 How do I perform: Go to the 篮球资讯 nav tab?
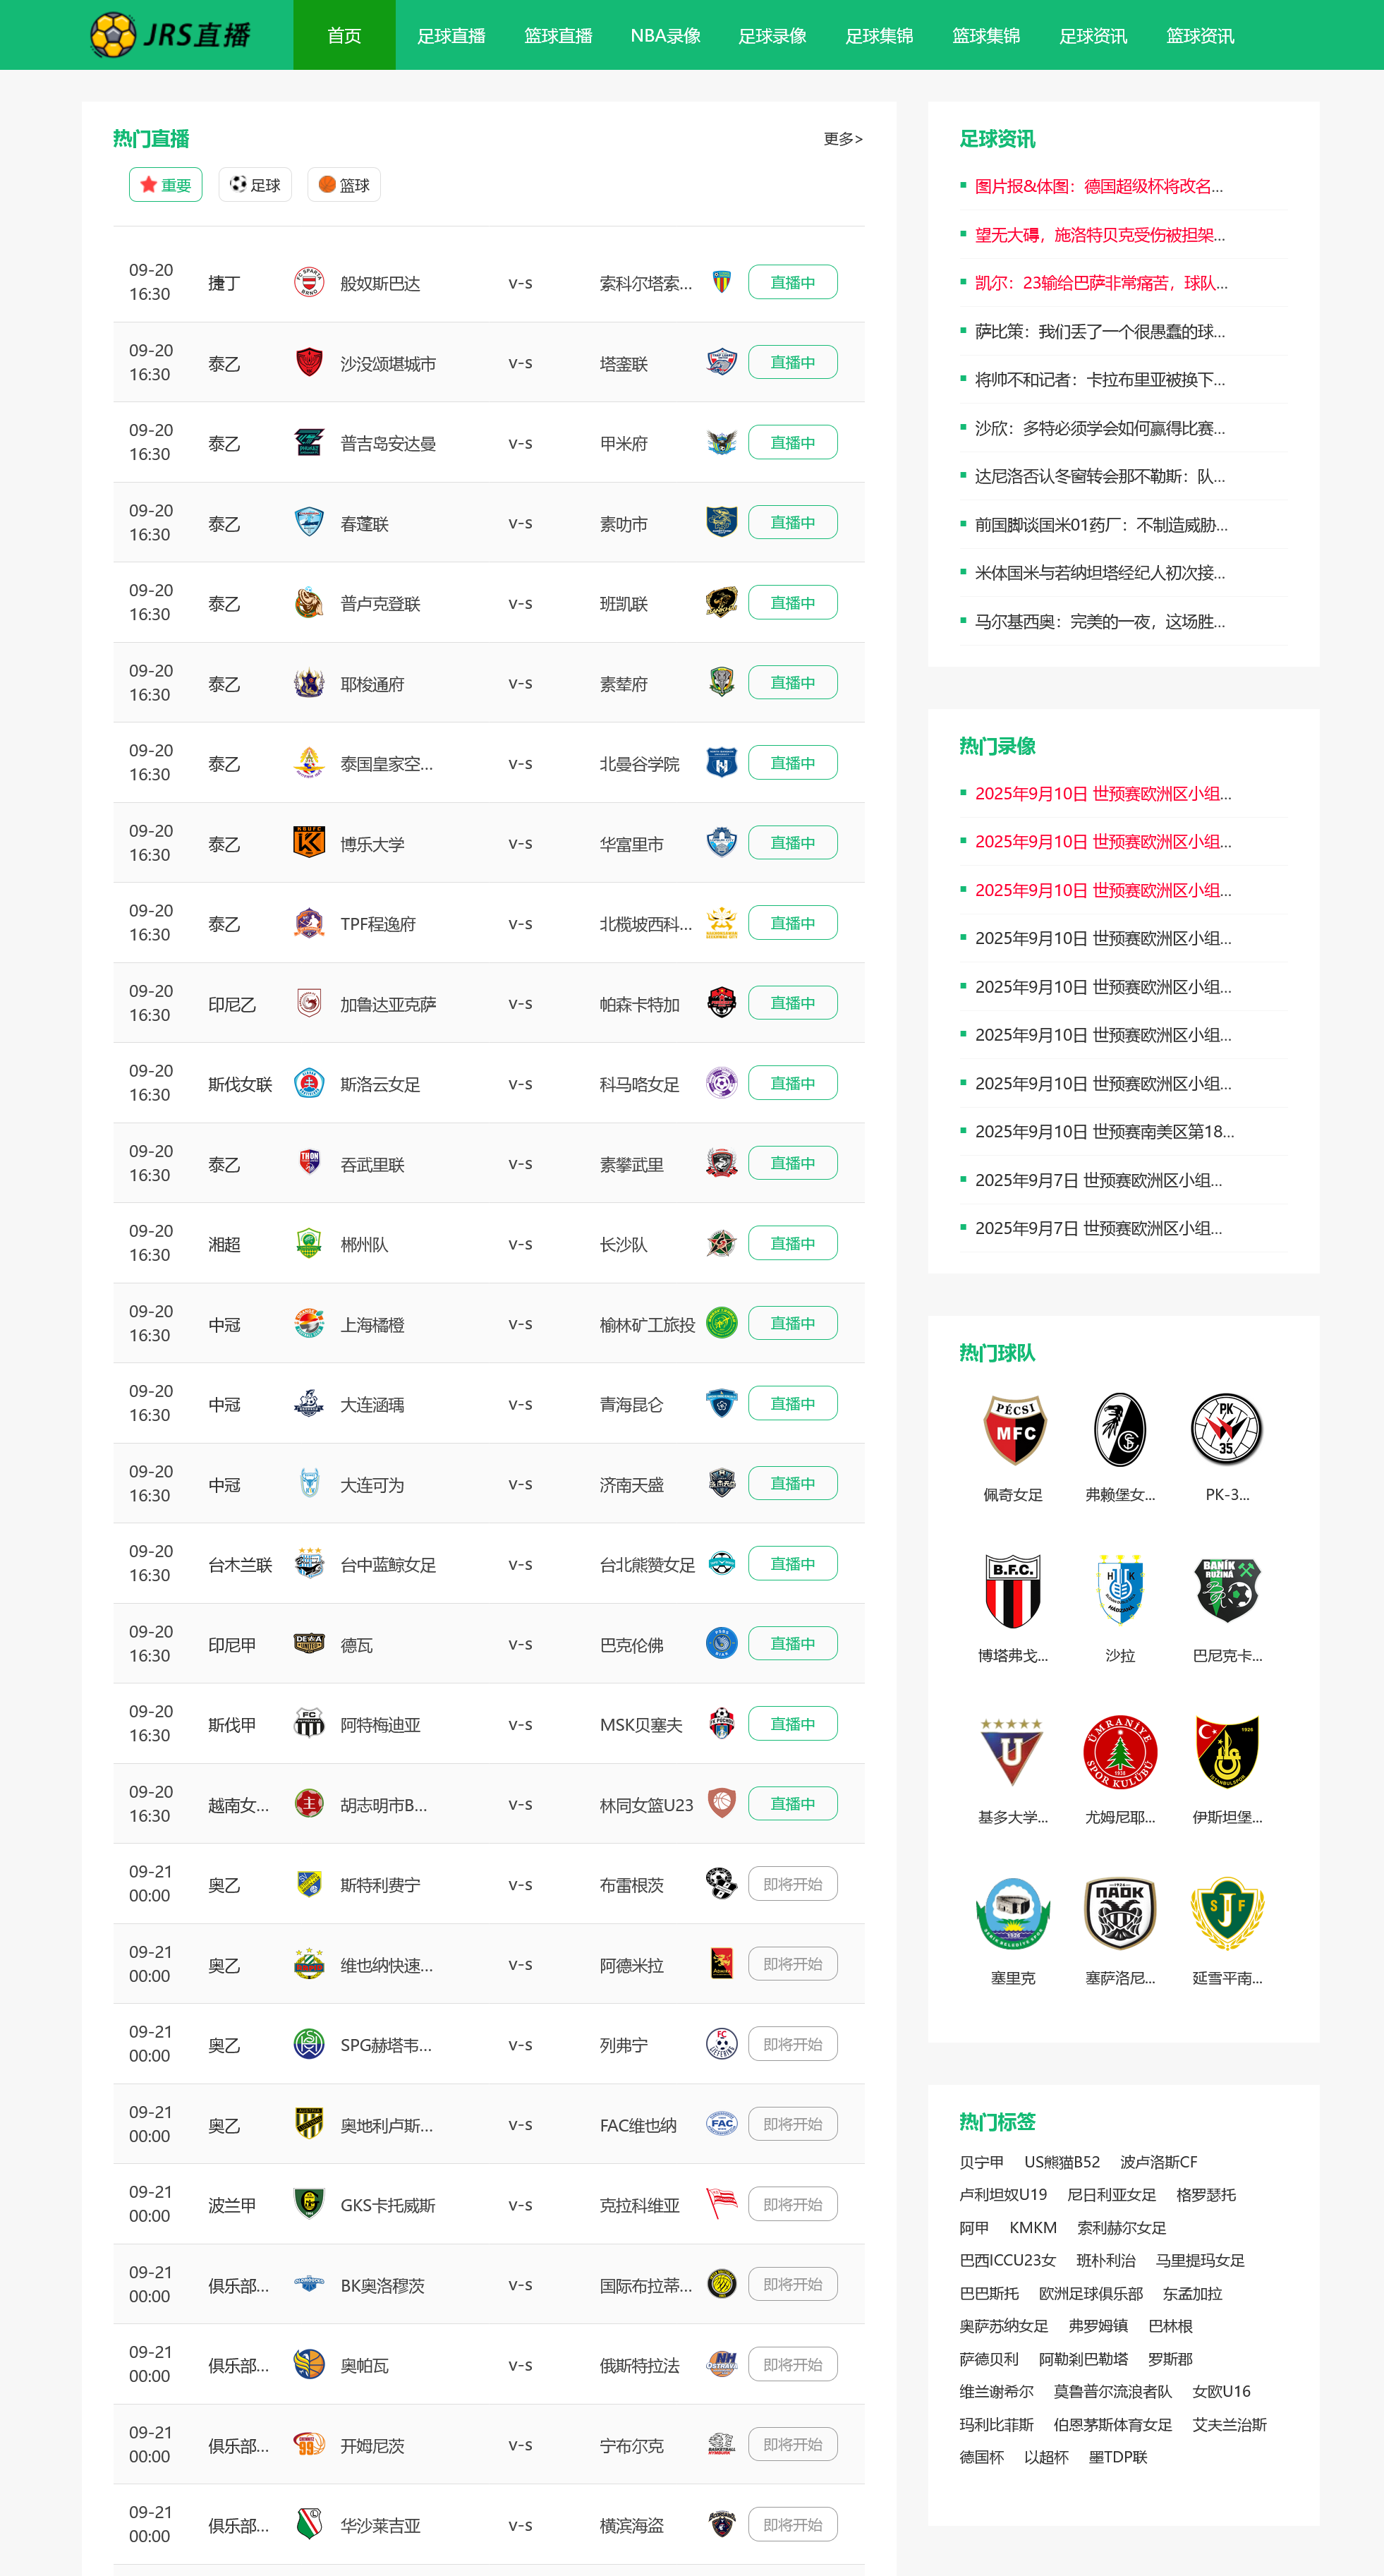(x=1200, y=35)
